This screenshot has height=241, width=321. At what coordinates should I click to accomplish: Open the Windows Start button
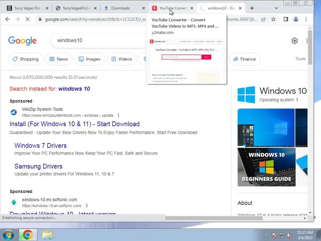tap(8, 235)
